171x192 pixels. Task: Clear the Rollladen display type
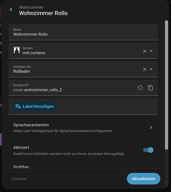(145, 69)
